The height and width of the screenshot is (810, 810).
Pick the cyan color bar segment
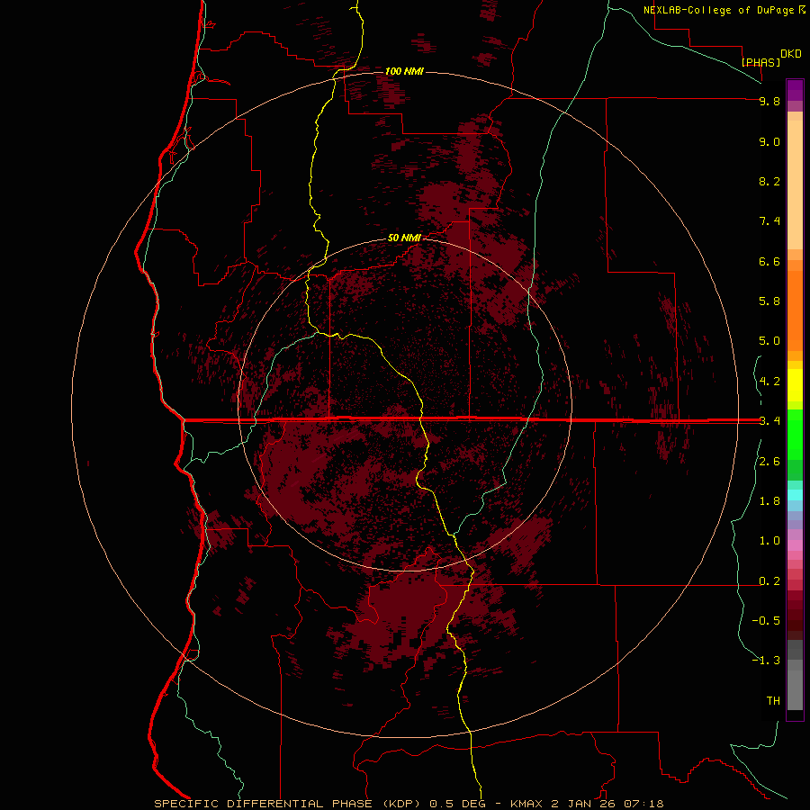[x=795, y=494]
